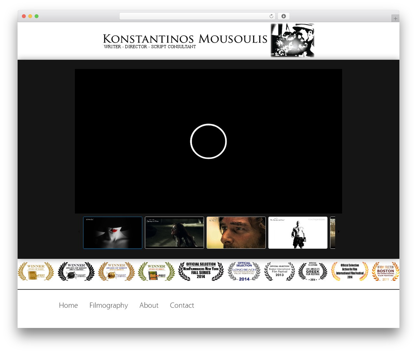
Task: Click the loading circle in the video player
Action: 208,141
